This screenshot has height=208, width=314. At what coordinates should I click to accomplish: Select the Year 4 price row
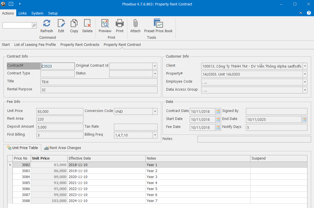(x=152, y=183)
